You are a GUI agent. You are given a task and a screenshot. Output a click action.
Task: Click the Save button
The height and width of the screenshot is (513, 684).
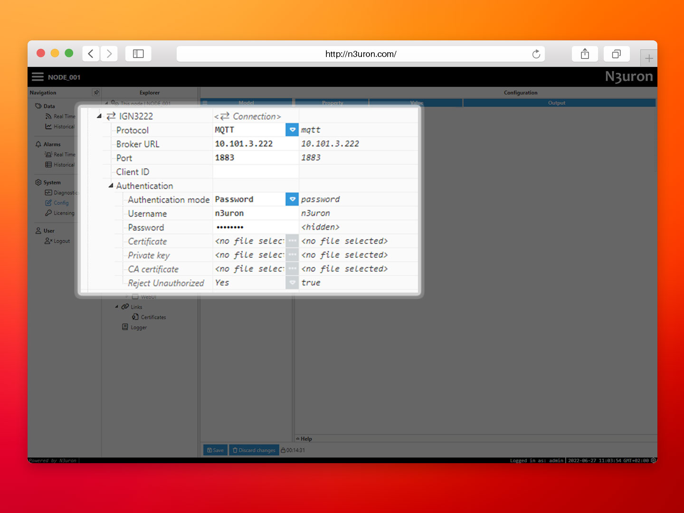click(x=215, y=450)
